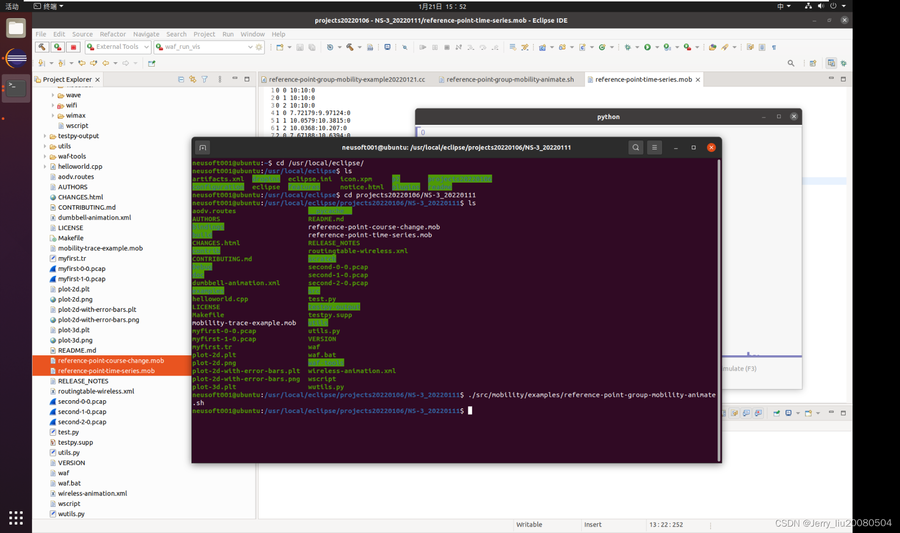Click the Save All toolbar icon
This screenshot has width=900, height=533.
pyautogui.click(x=312, y=47)
